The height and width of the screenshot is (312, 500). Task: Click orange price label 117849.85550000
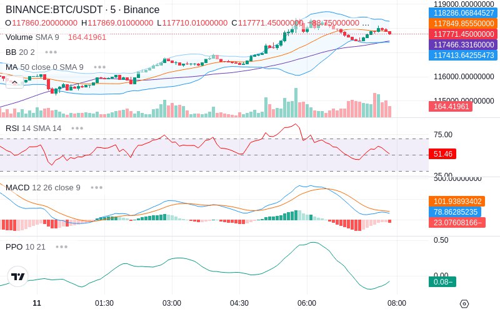(463, 24)
